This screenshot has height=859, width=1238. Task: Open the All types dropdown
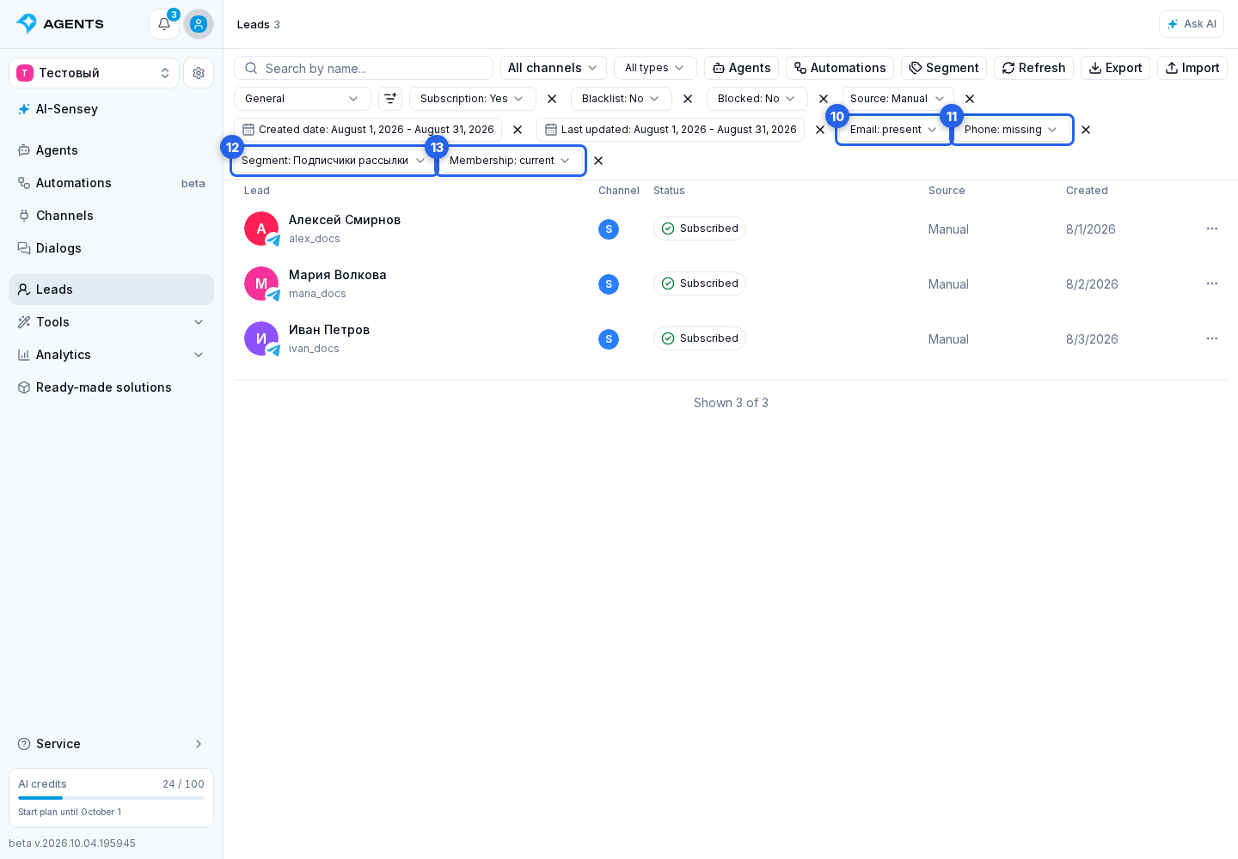point(655,68)
